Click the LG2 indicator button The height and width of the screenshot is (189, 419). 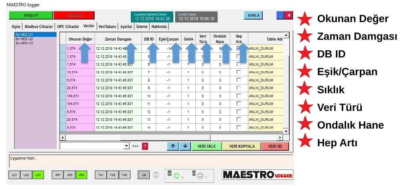[26, 175]
